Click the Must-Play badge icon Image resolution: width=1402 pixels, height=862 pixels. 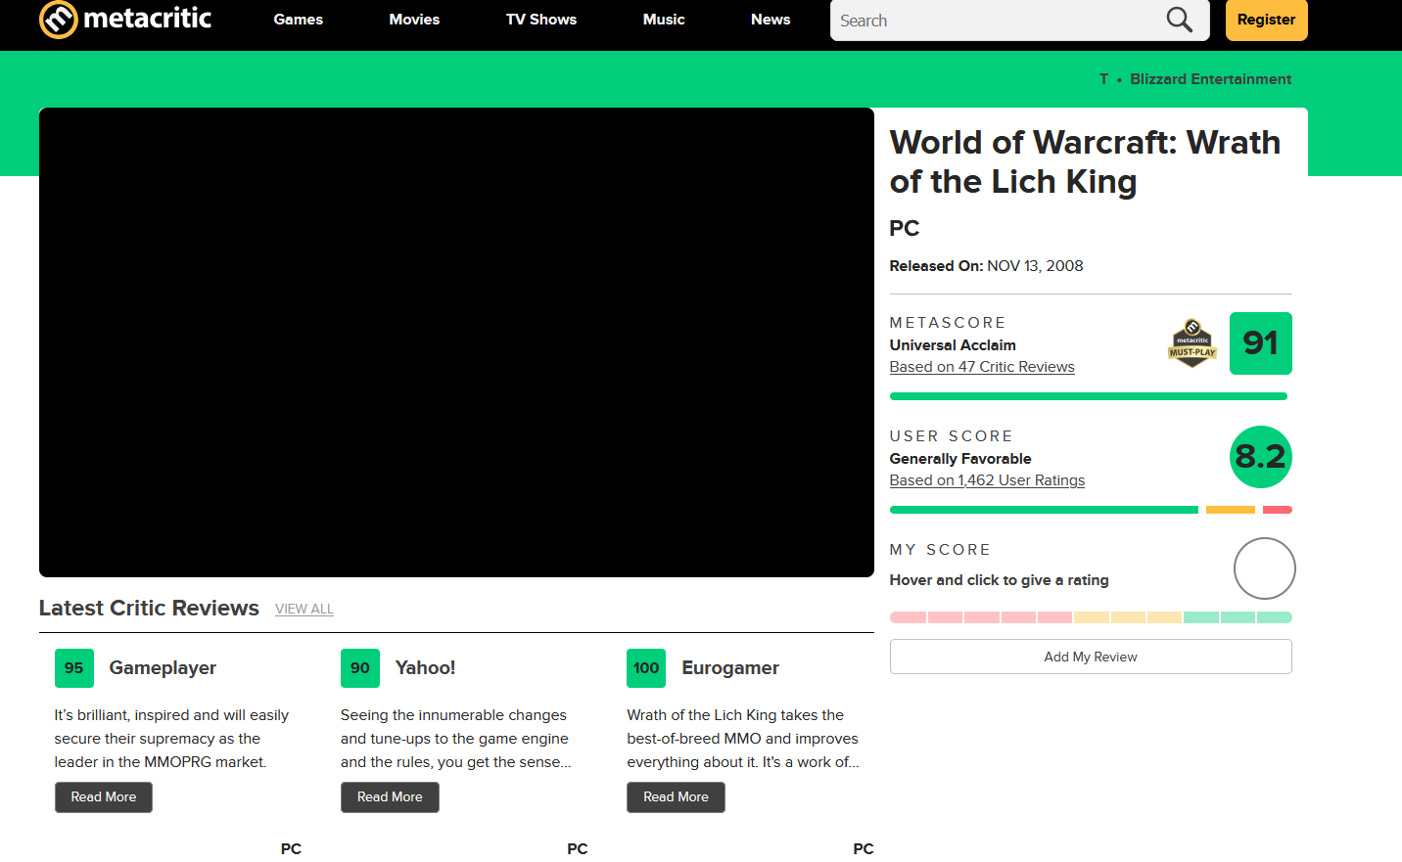1192,343
